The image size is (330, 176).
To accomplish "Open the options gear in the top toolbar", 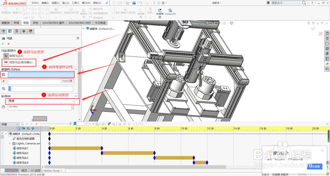I will click(x=163, y=3).
